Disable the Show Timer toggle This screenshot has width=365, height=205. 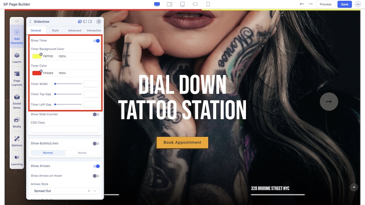coord(96,41)
